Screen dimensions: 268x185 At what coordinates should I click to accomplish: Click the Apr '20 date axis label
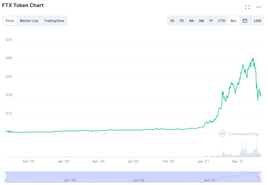(98, 161)
